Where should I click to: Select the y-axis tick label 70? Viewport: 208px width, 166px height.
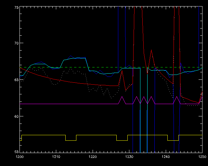point(15,43)
